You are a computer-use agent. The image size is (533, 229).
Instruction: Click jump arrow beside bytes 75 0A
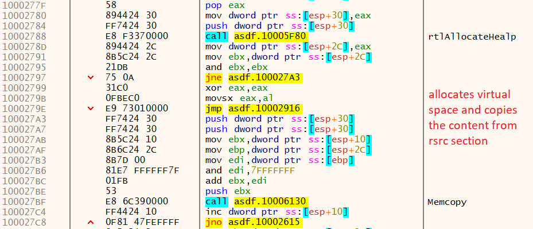(91, 77)
